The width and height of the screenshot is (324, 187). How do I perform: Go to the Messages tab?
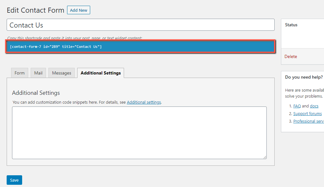click(62, 73)
